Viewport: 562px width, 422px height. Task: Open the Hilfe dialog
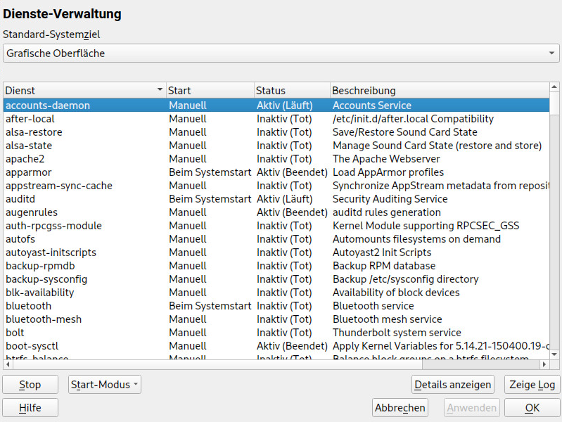30,408
